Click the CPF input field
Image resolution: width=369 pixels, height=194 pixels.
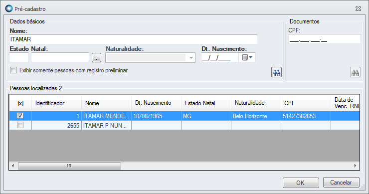325,39
